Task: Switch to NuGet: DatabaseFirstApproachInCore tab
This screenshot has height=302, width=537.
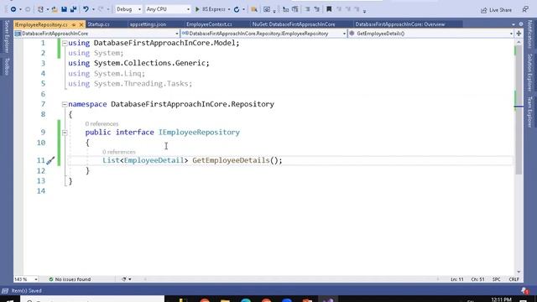Action: [294, 24]
